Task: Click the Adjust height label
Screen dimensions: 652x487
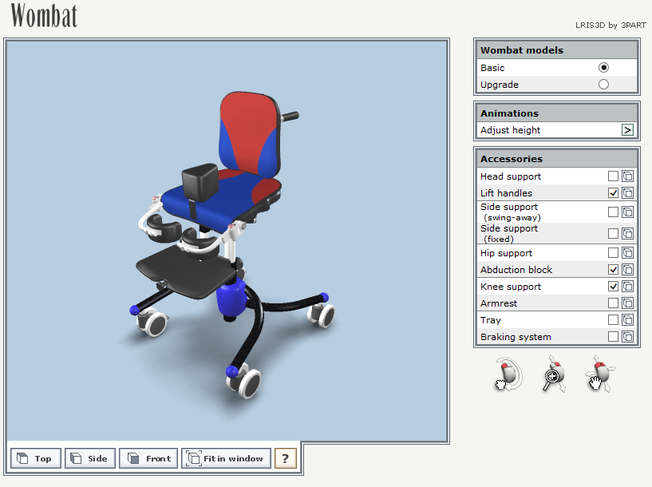Action: tap(510, 130)
